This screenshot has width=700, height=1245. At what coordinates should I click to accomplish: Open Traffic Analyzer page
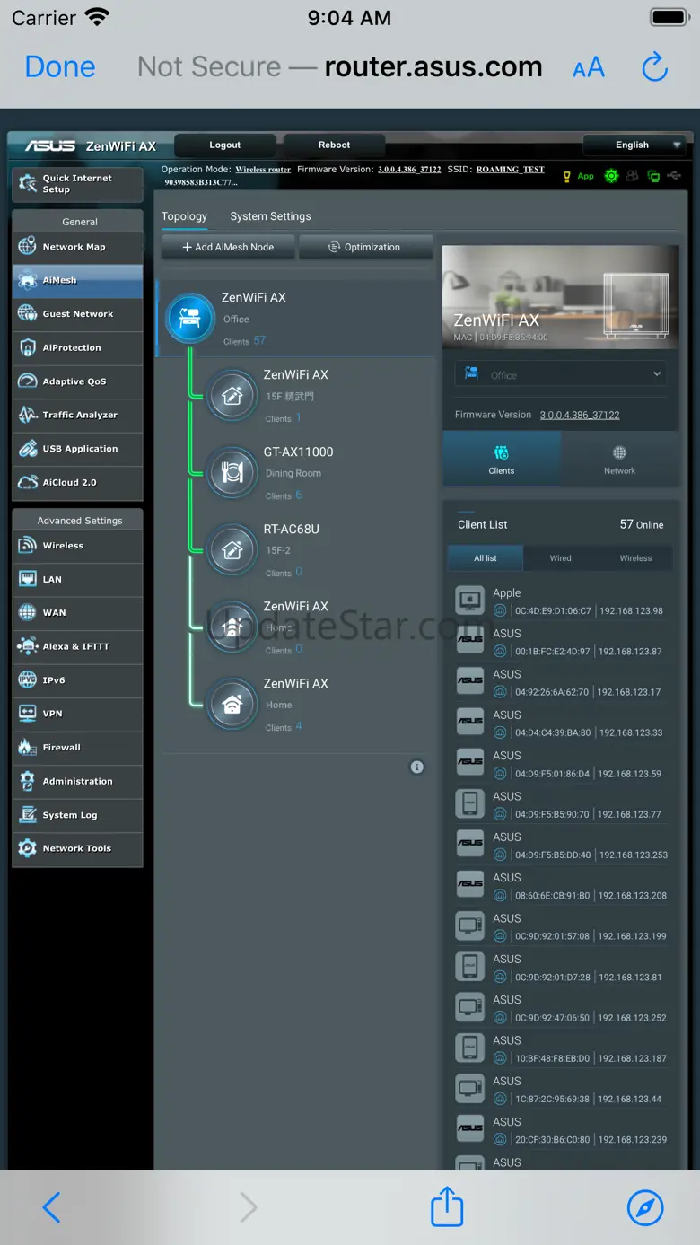tap(78, 415)
